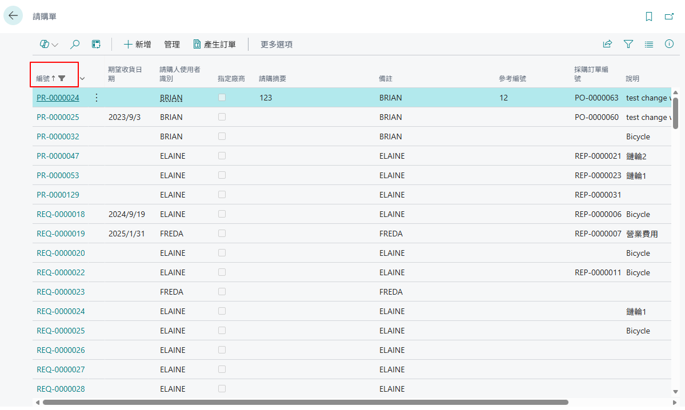
Task: Click the share icon
Action: tap(607, 43)
